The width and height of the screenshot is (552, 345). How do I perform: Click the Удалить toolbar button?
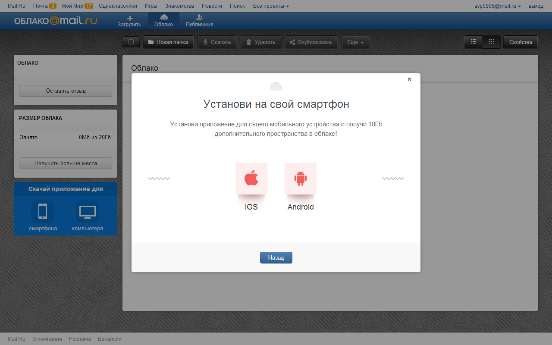point(261,42)
